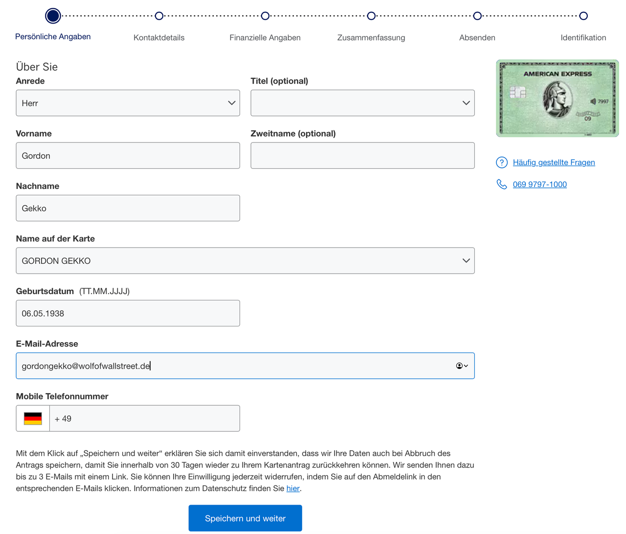Click the Geburtsdatum field with 06.05.1938

coord(128,313)
